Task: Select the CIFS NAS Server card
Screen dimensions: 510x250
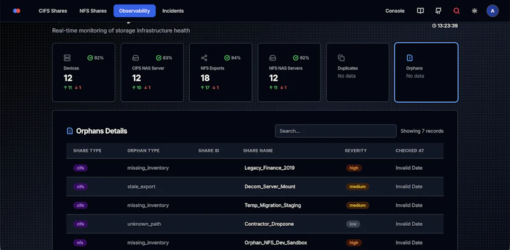Action: pos(152,73)
